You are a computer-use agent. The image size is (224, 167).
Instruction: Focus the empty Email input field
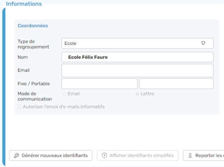[x=138, y=71]
